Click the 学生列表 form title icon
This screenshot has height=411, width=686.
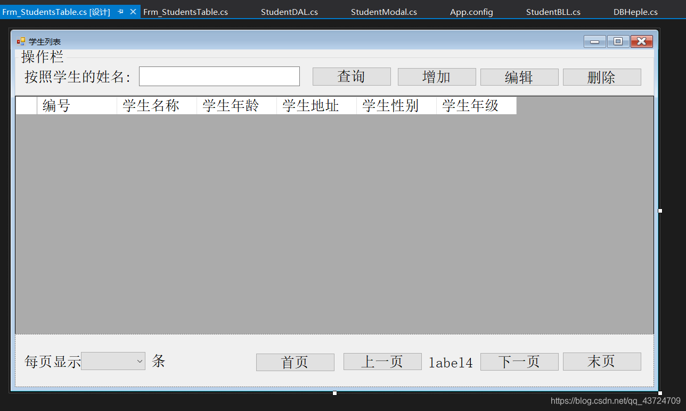pos(21,41)
